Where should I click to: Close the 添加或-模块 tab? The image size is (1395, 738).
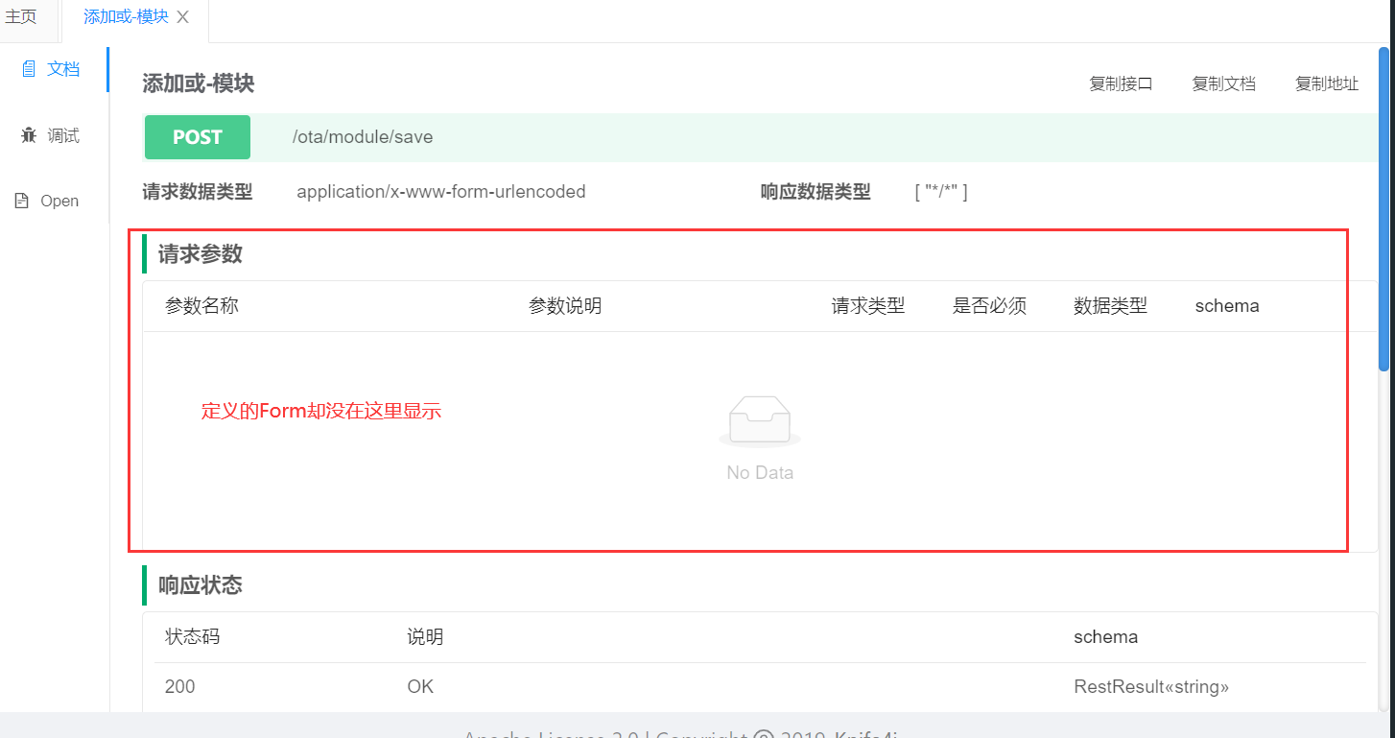click(x=182, y=16)
